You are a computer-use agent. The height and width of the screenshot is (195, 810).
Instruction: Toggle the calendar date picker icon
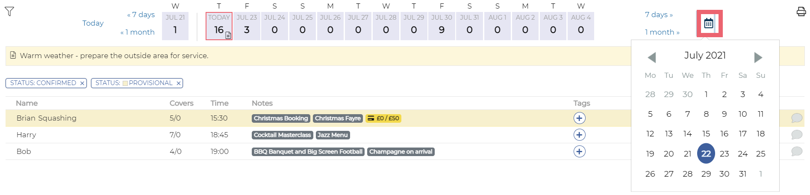coord(709,24)
